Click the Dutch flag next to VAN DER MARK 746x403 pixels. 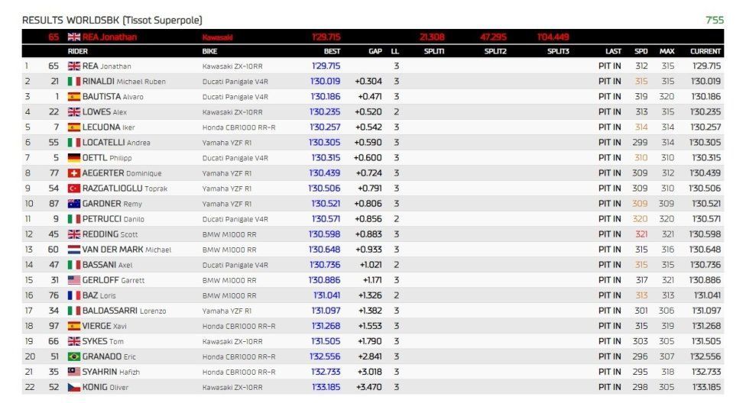73,250
